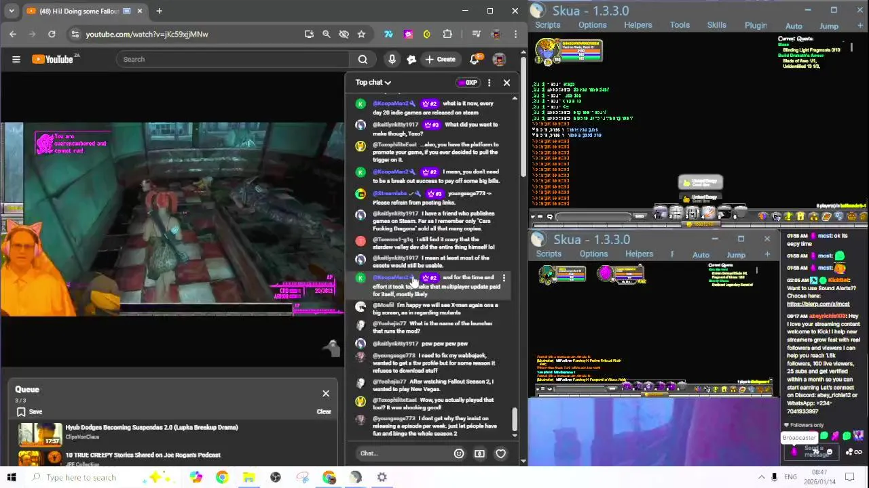Click the address bar URL
The width and height of the screenshot is (869, 488).
point(147,34)
